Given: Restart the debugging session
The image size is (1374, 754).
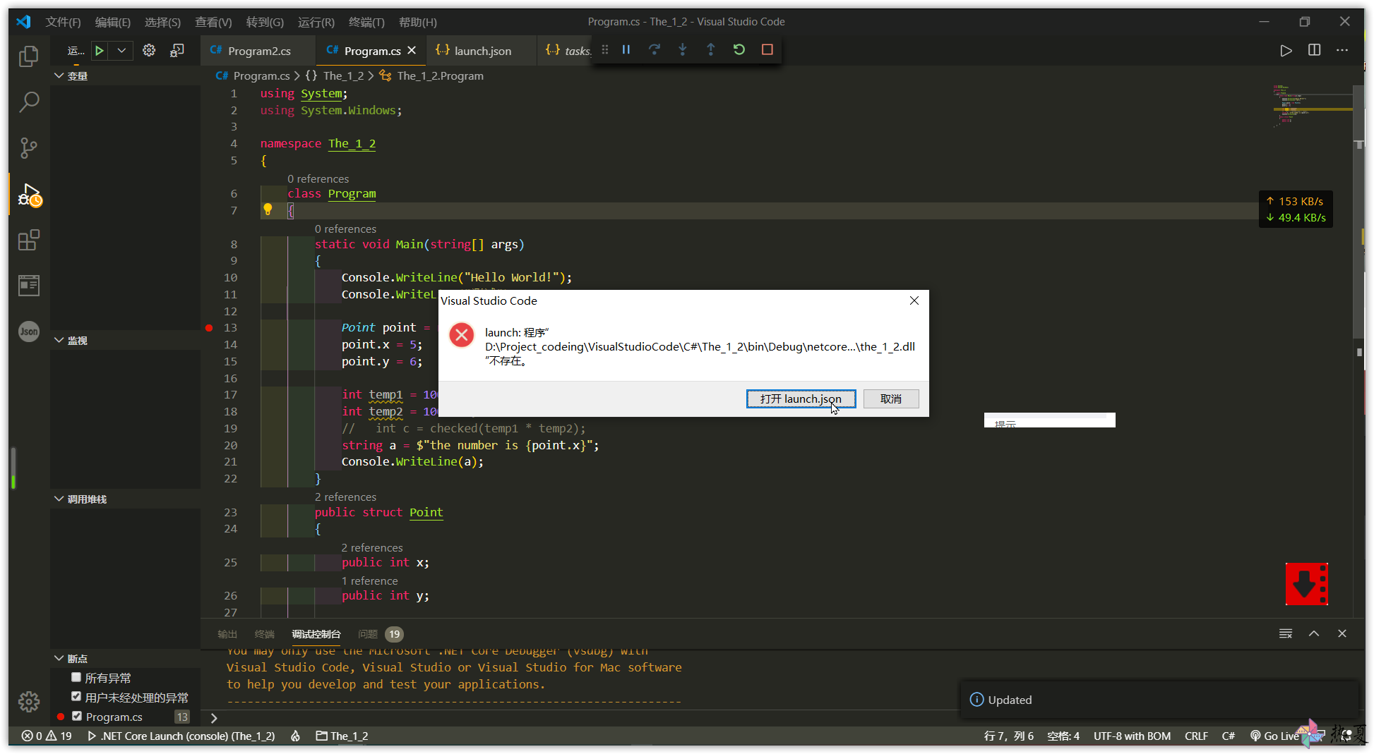Looking at the screenshot, I should 739,49.
